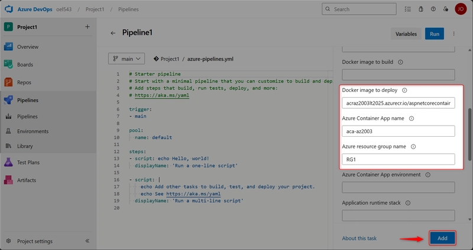Collapse the sidebar with double chevron

[x=87, y=241]
